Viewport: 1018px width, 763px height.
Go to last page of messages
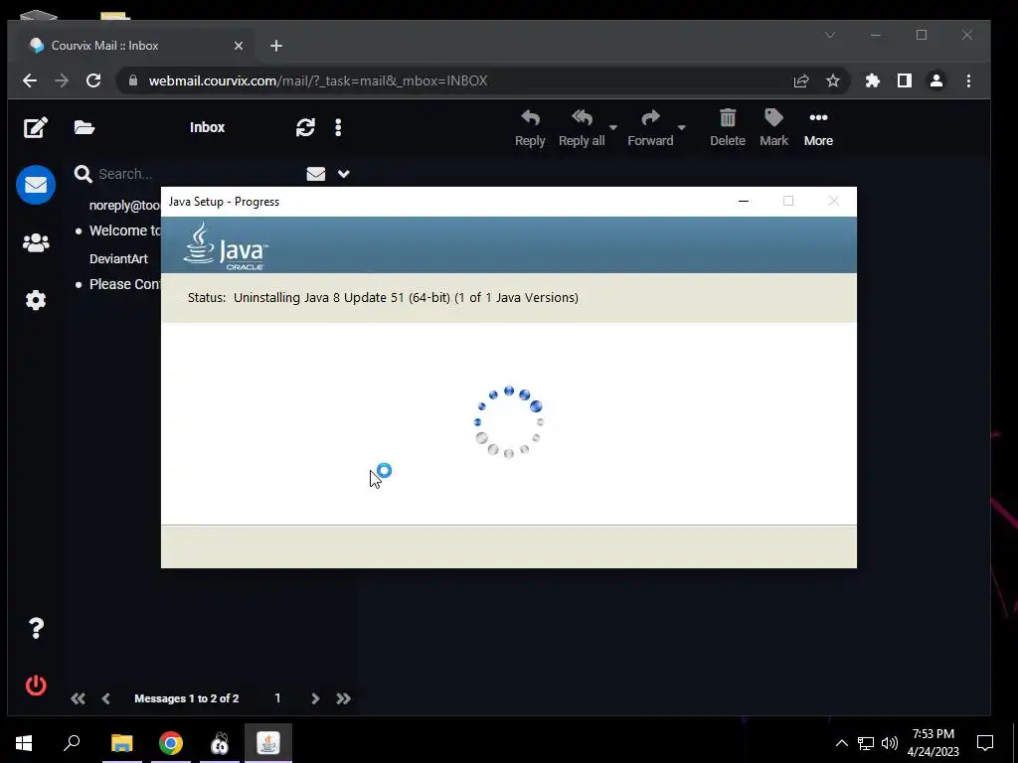[x=343, y=698]
